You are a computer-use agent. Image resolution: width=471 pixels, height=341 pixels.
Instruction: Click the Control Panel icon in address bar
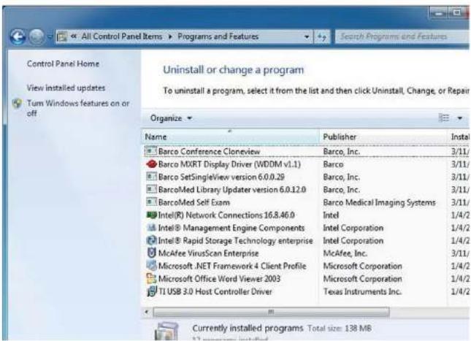(x=62, y=37)
